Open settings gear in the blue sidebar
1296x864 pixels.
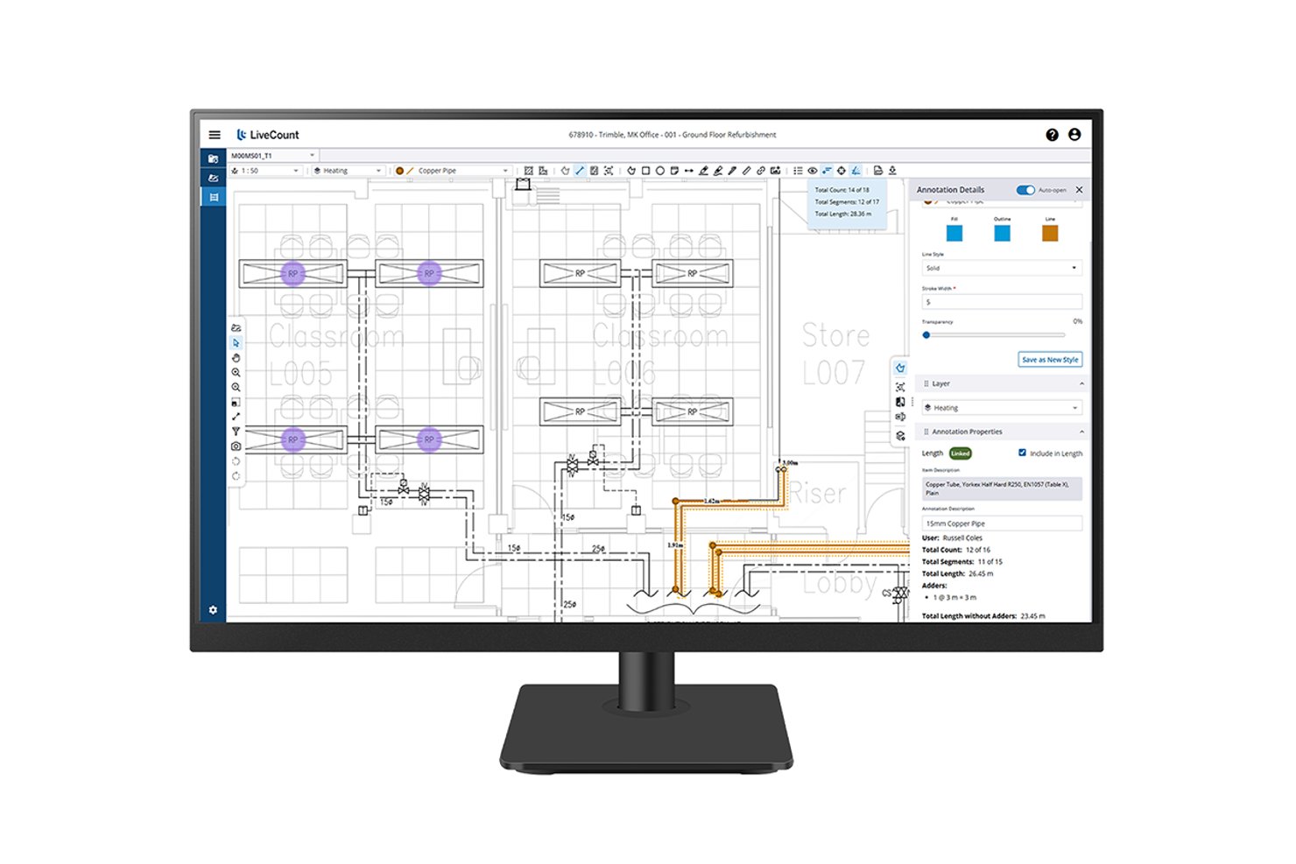[x=213, y=610]
